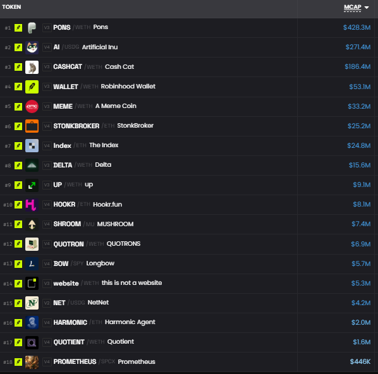
Task: Click the green feather badge in row #1
Action: [x=18, y=28]
